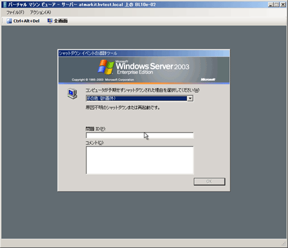Minimize the Virtual Machine Viewer window
The image size is (288, 248).
tap(270, 5)
